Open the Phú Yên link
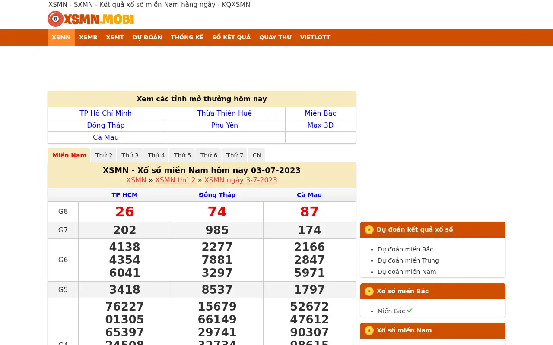The width and height of the screenshot is (553, 345). (x=225, y=125)
